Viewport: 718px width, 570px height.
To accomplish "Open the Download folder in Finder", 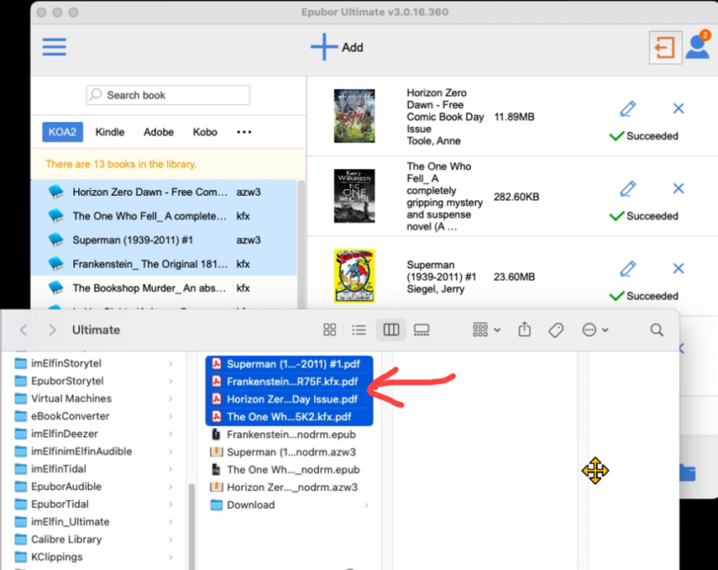I will point(290,505).
